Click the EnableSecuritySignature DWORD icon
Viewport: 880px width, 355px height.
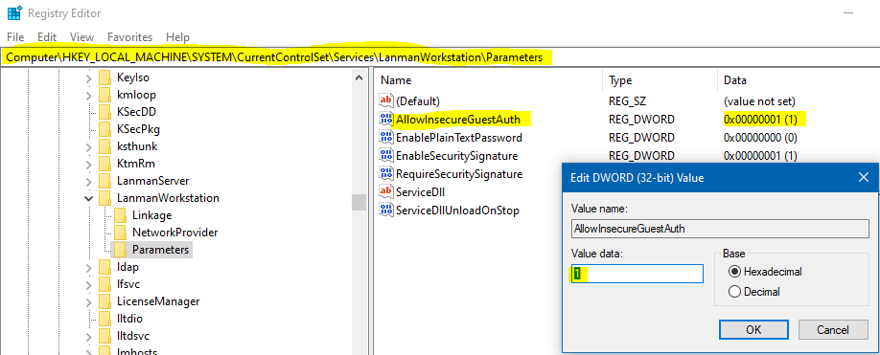(x=386, y=155)
